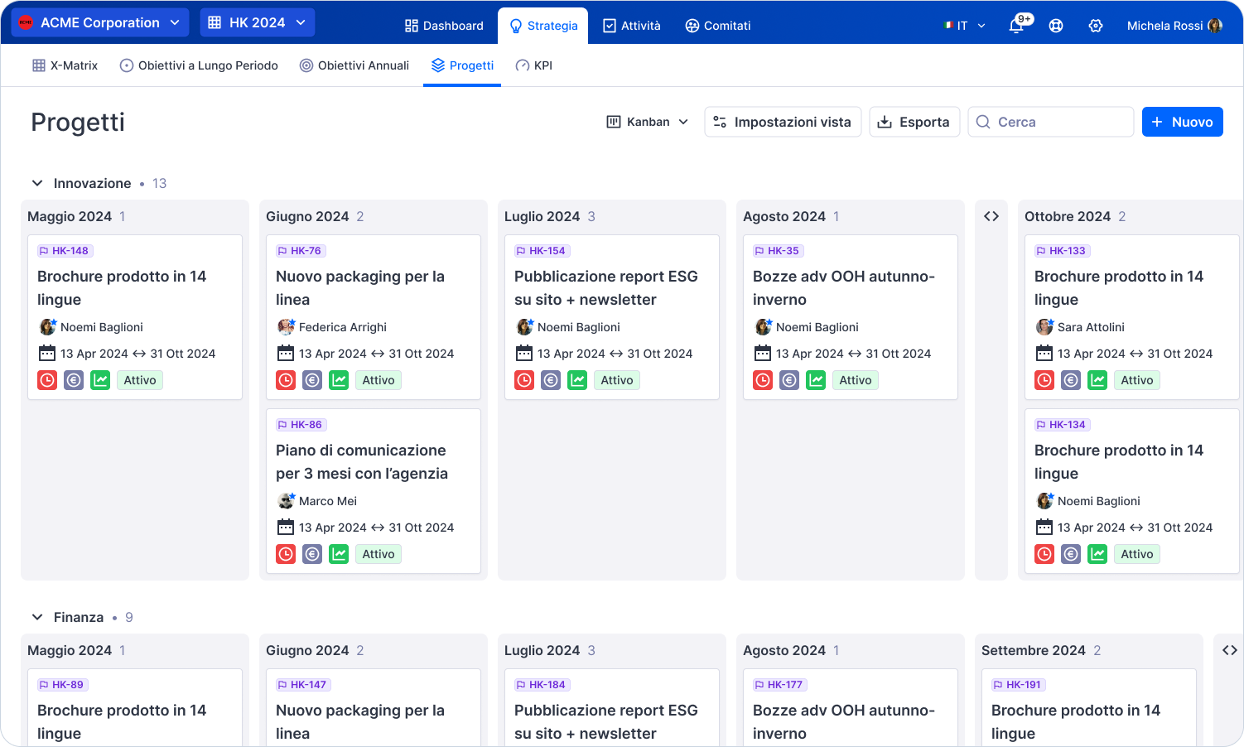Click the Luglio 2024 column header in Innovazione
1244x747 pixels.
(542, 216)
